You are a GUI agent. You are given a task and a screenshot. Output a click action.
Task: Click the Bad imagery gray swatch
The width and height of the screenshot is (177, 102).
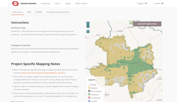(89, 91)
